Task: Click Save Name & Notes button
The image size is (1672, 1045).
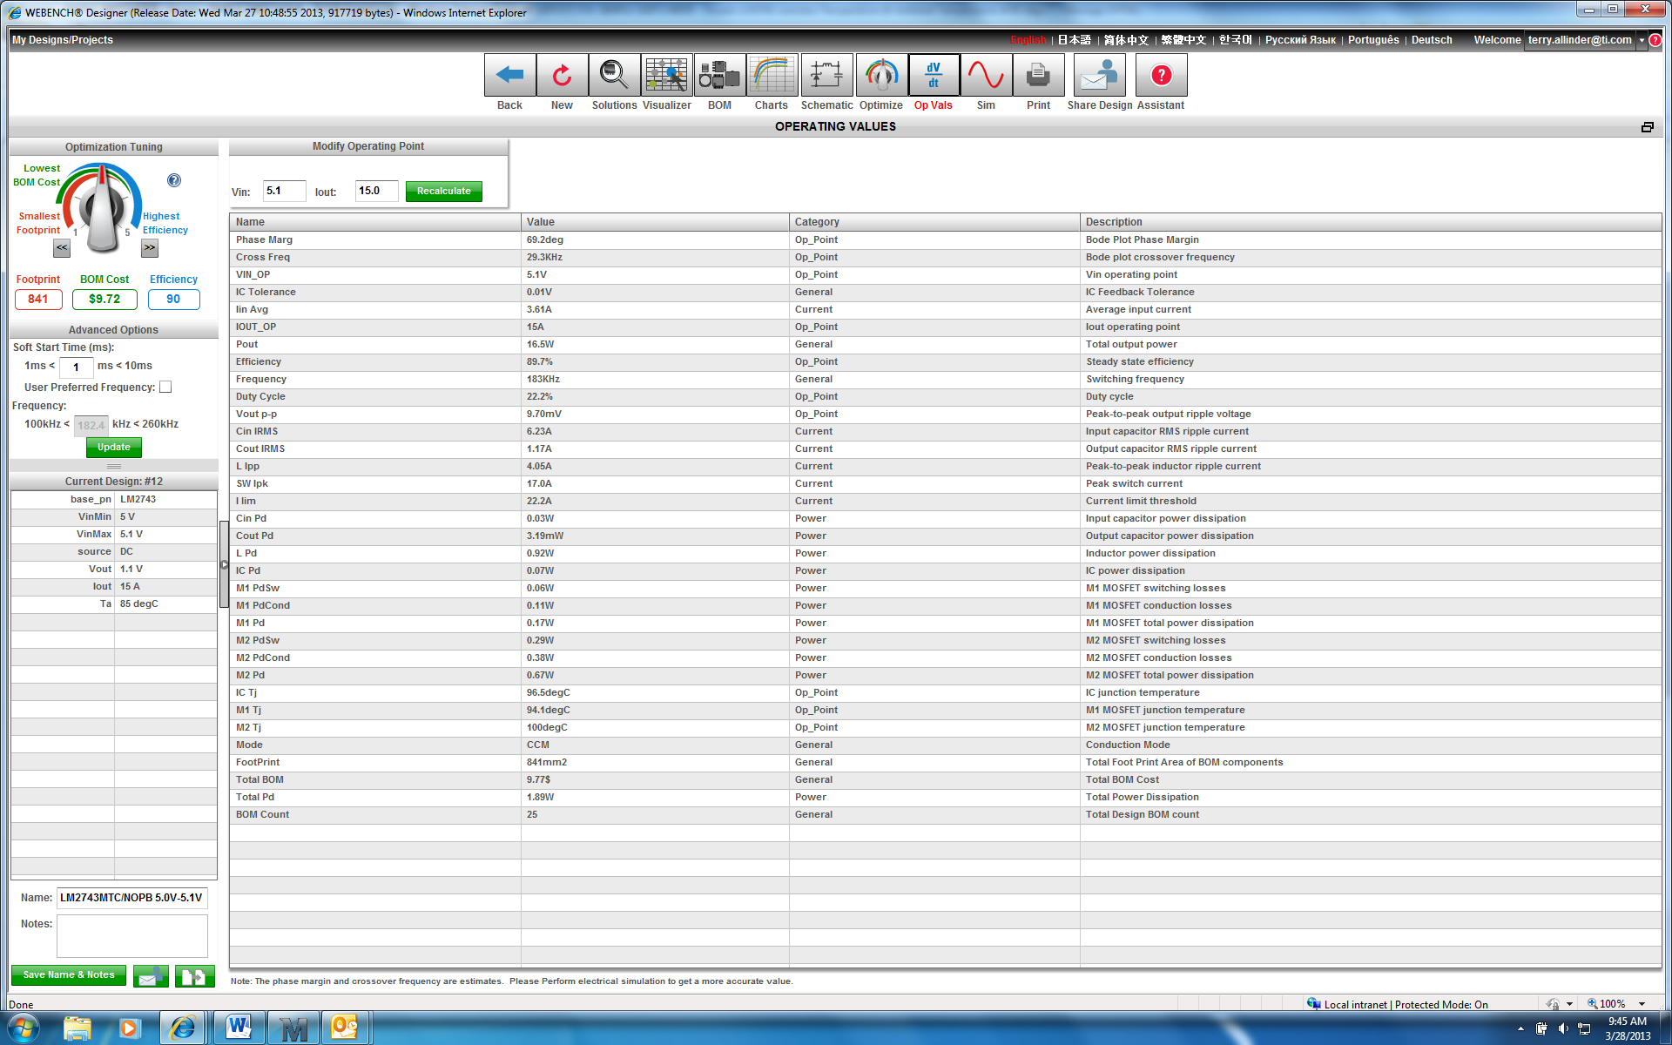Action: (x=69, y=975)
